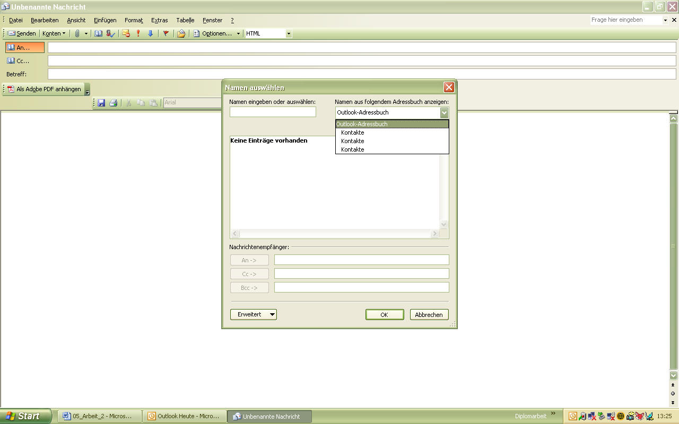Click the Arial font name box
The image size is (679, 424).
coord(192,102)
